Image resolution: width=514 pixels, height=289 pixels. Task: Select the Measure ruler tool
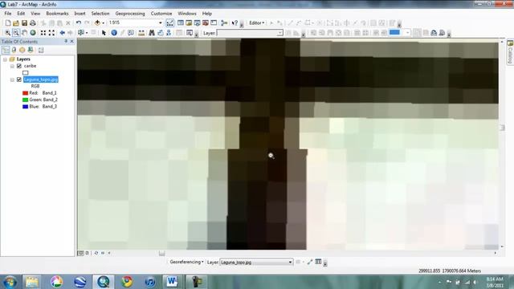pos(141,33)
